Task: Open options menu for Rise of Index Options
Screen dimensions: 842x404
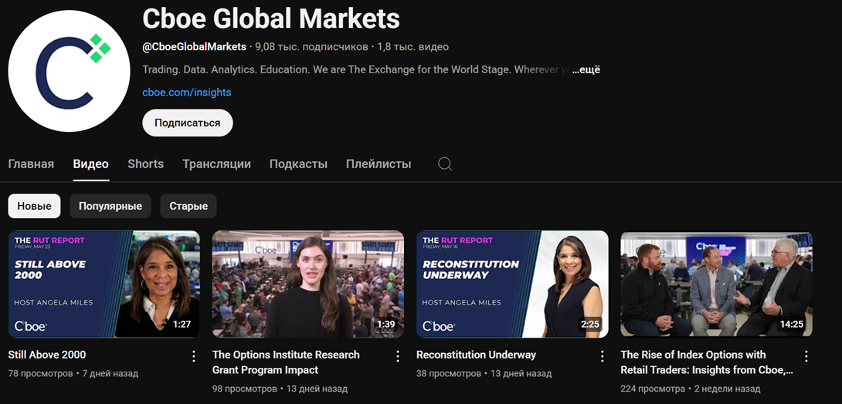Action: [806, 356]
